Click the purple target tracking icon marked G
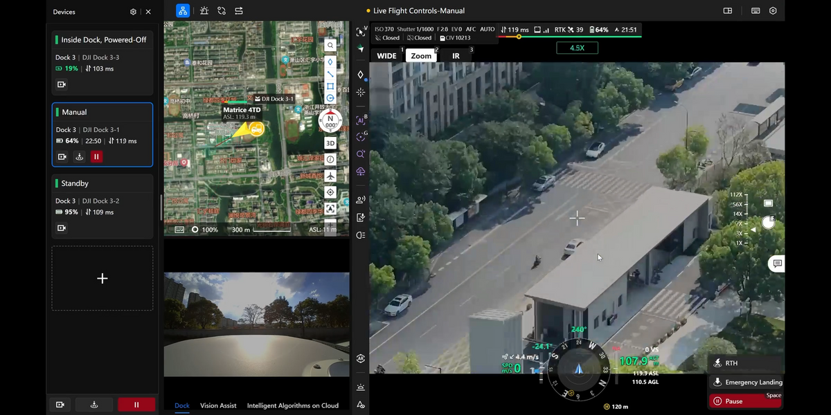Screen dimensions: 831x415 tap(360, 137)
